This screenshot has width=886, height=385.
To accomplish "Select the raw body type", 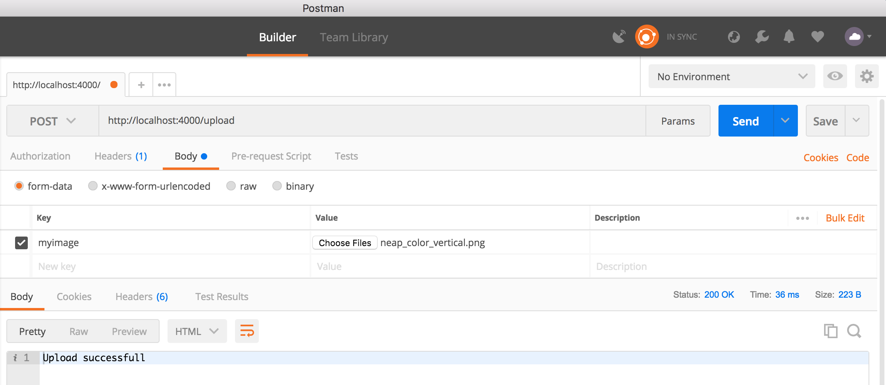I will (x=231, y=186).
